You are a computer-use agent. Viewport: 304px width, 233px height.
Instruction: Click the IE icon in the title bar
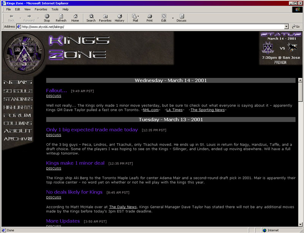click(x=4, y=3)
